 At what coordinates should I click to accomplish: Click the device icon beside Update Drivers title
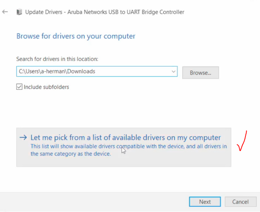(19, 12)
